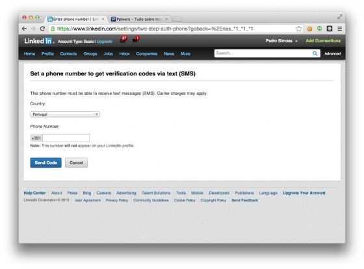Click the search magnifier icon
This screenshot has height=269, width=364.
(x=315, y=53)
